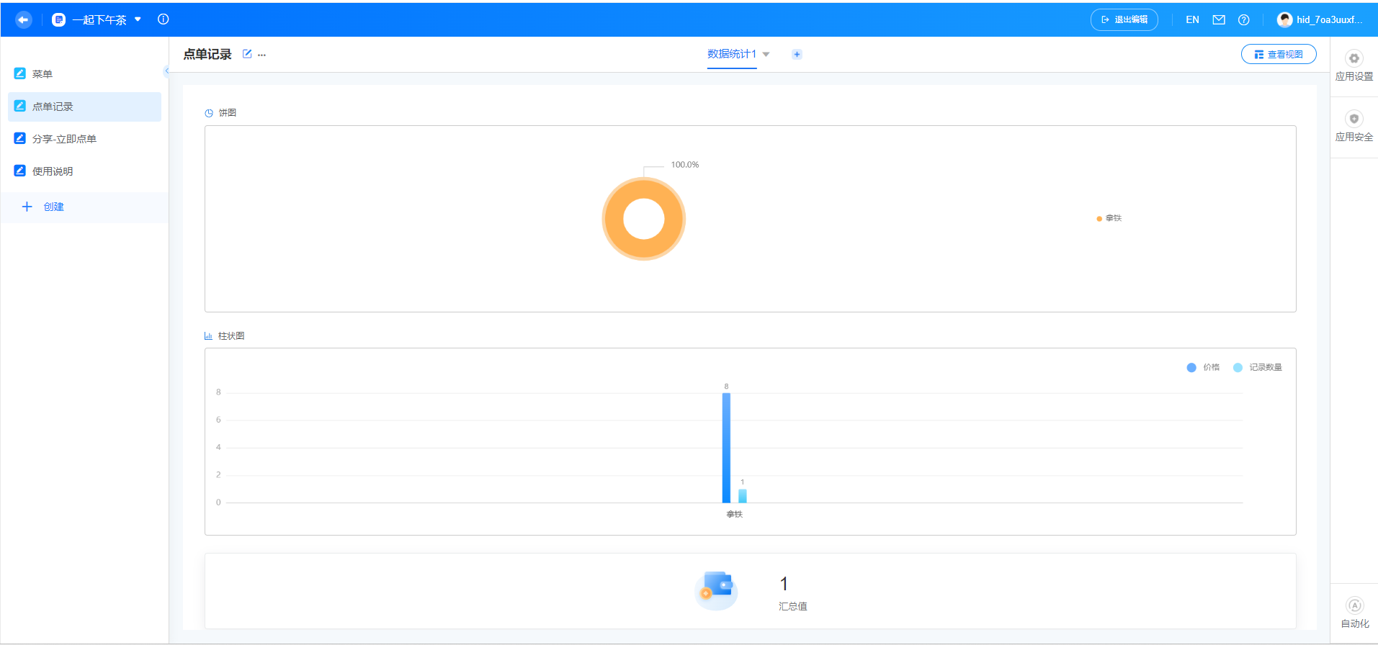Switch language with EN
The width and height of the screenshot is (1378, 645).
click(x=1193, y=19)
